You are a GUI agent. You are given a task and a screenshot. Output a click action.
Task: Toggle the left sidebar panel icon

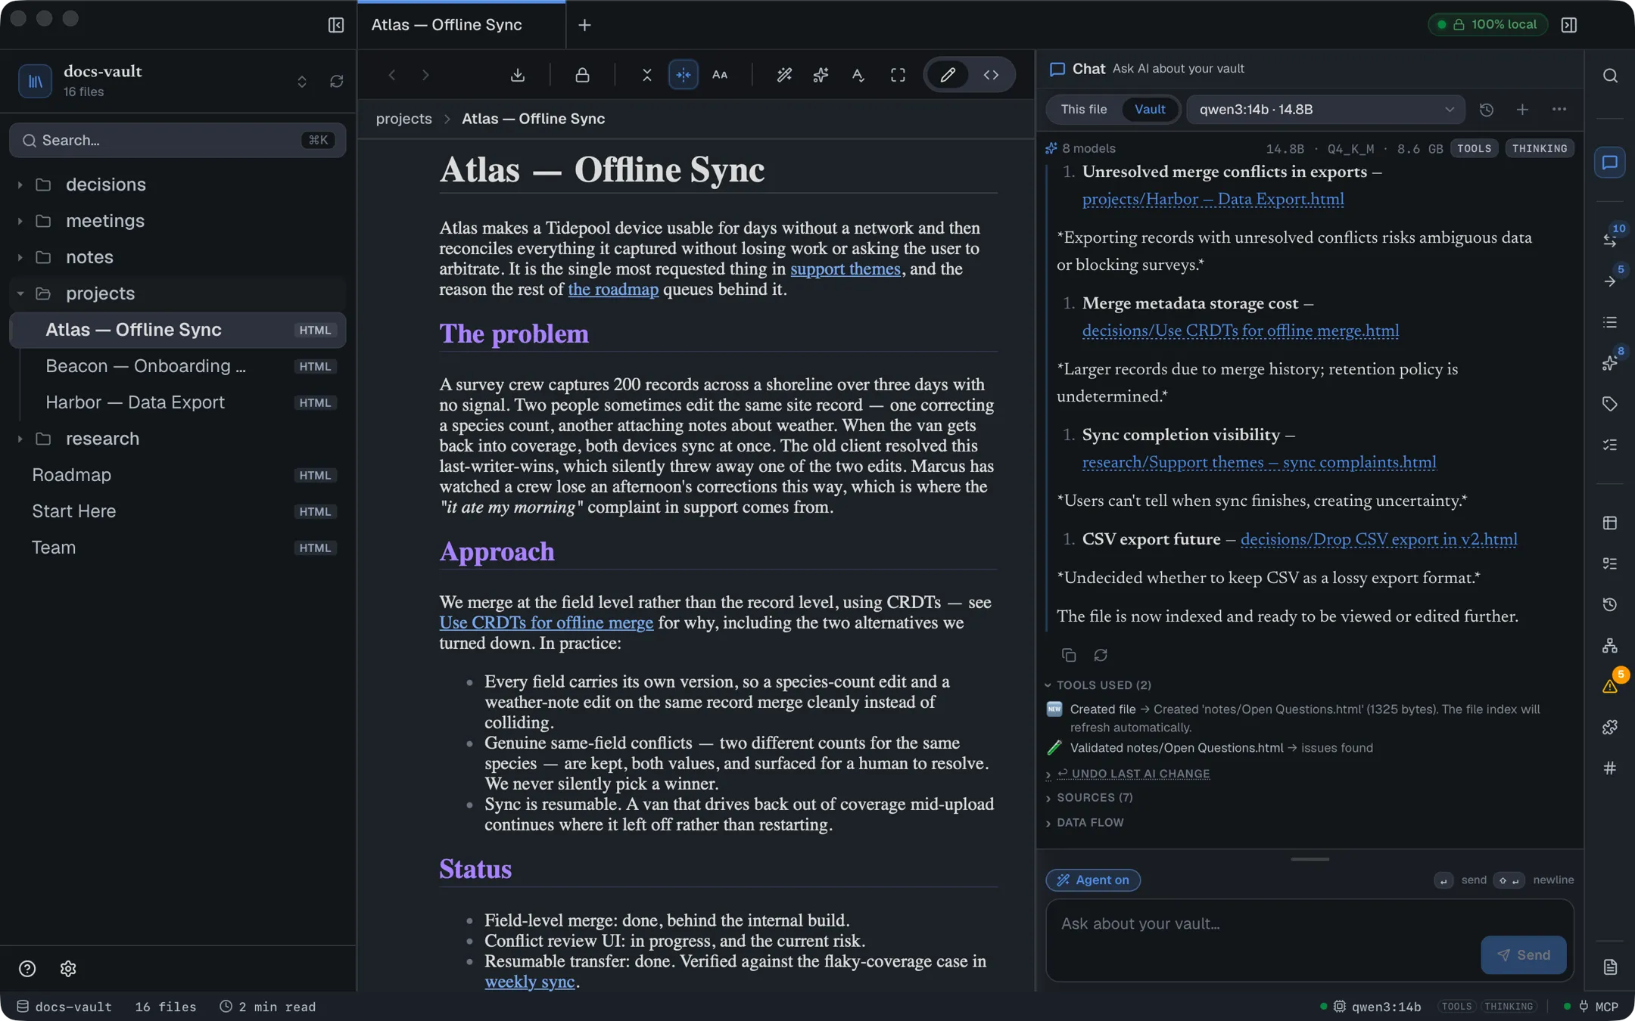(336, 25)
